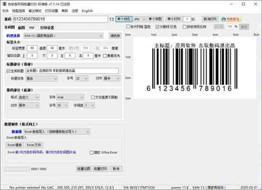
Task: Click the 单个打印 button
Action: click(174, 19)
